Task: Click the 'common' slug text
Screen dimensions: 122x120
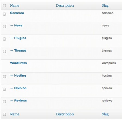Action: pyautogui.click(x=108, y=13)
